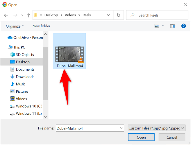Screen dimensions: 191x145
Task: Open Documents in the navigation pane
Action: [x=22, y=69]
